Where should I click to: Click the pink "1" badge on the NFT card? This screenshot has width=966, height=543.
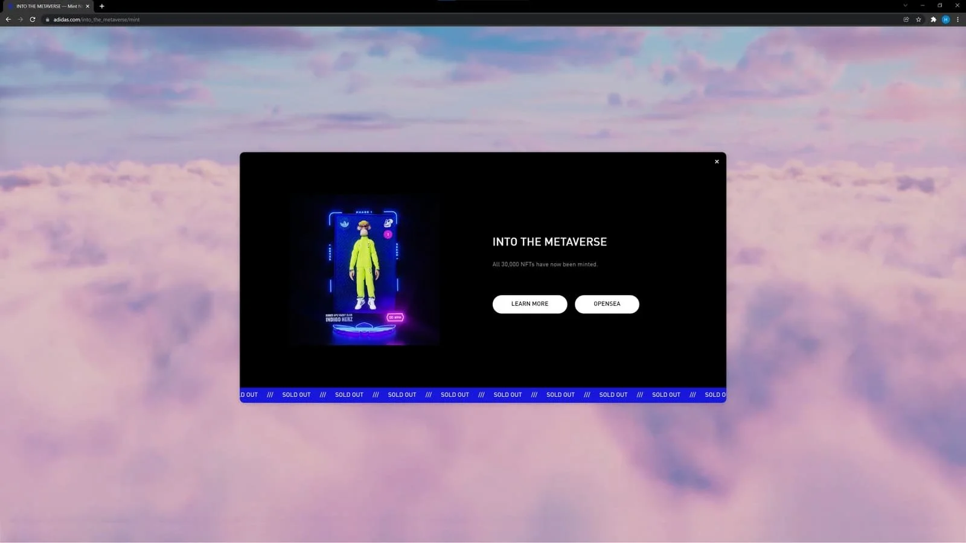coord(388,234)
